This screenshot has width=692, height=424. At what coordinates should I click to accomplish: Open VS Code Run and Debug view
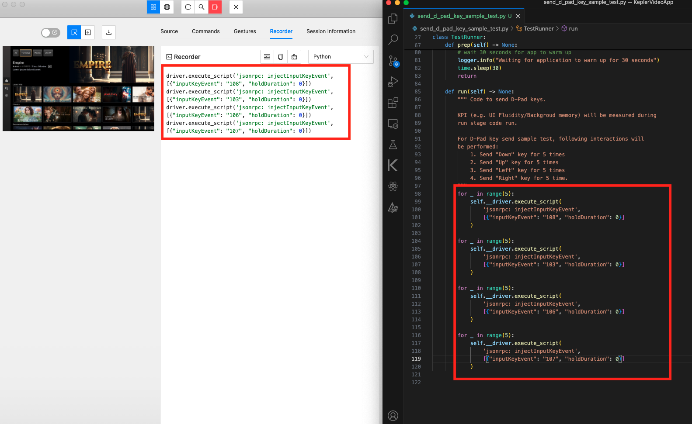pyautogui.click(x=393, y=82)
